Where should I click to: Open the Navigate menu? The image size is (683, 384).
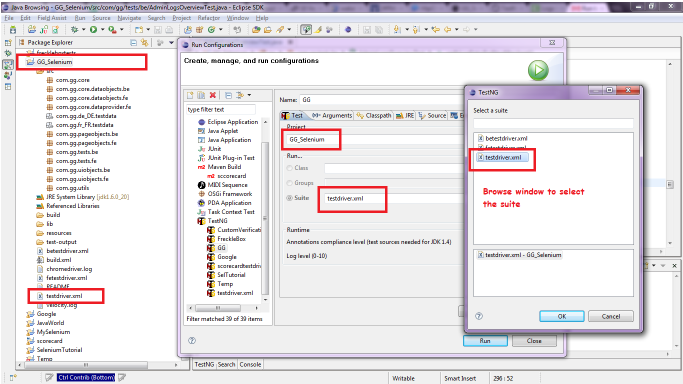pyautogui.click(x=129, y=18)
